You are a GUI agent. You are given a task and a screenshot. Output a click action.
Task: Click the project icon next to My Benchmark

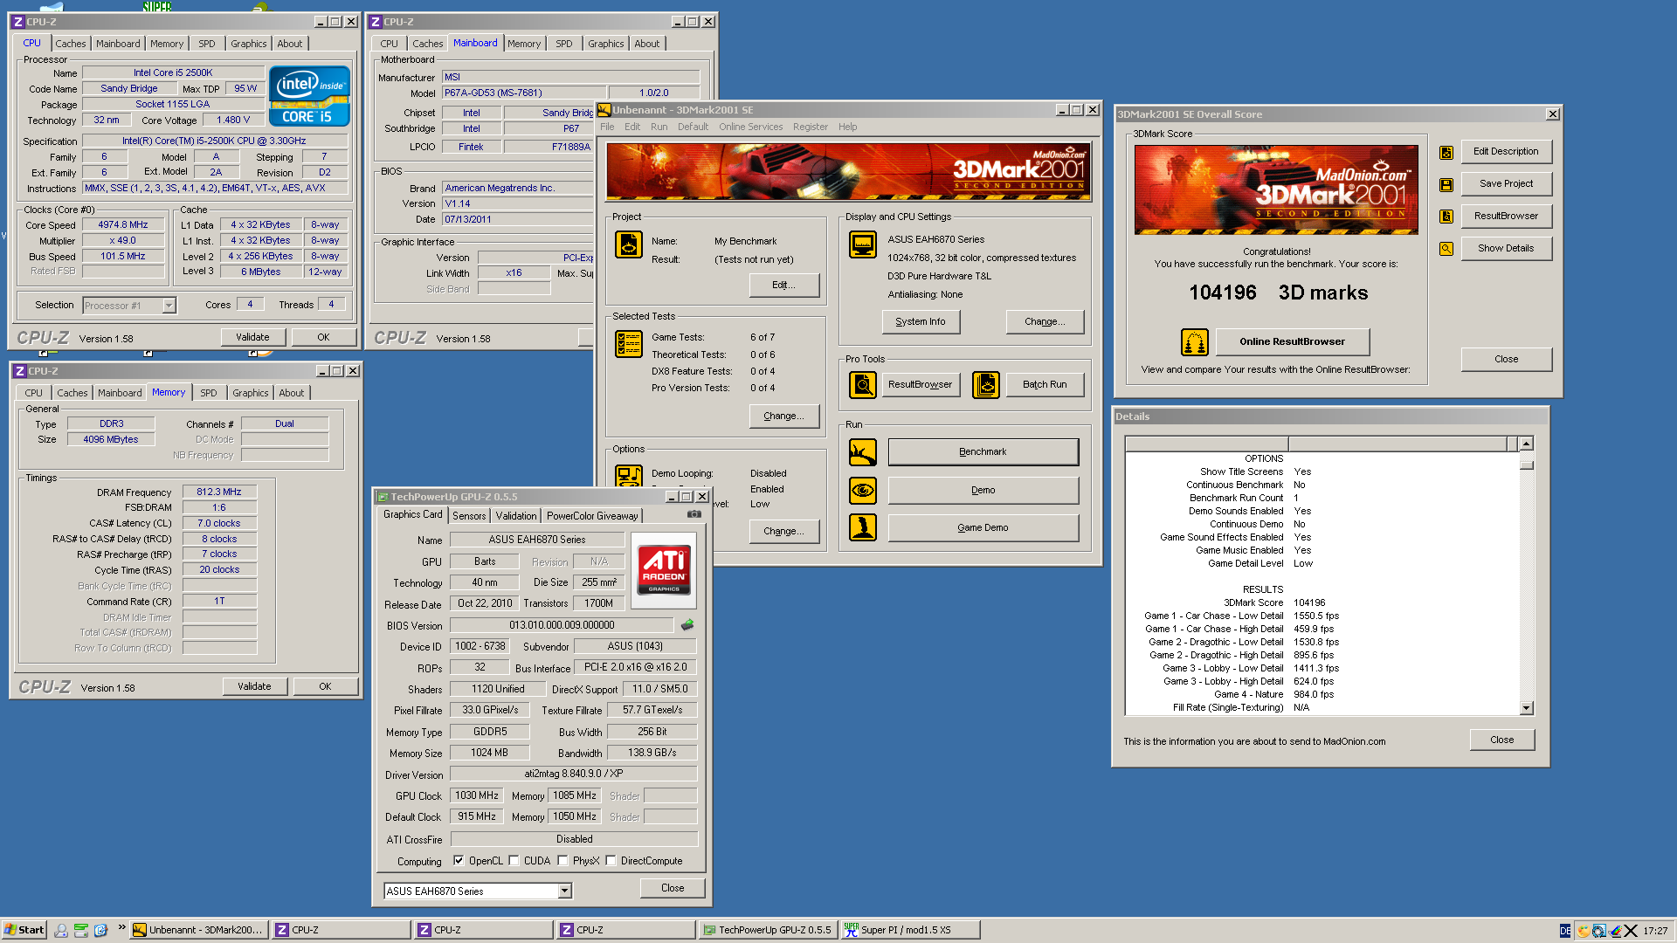click(628, 244)
